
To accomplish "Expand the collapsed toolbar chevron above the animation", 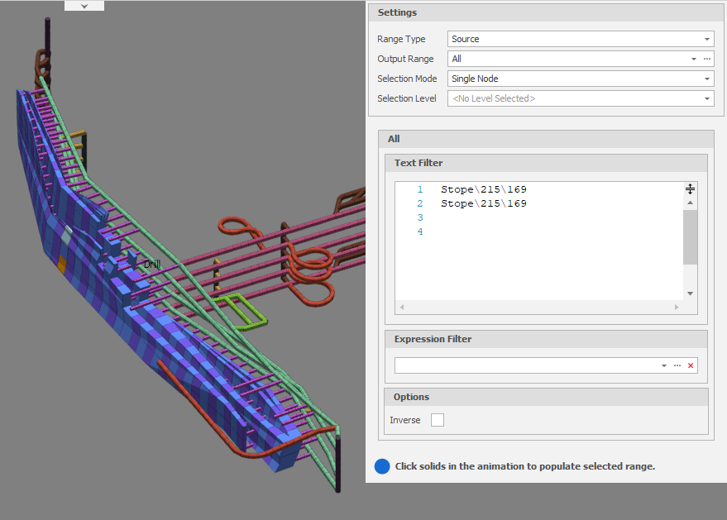I will coord(84,6).
